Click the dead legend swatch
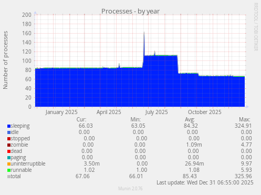The width and height of the screenshot is (261, 195). click(x=9, y=151)
